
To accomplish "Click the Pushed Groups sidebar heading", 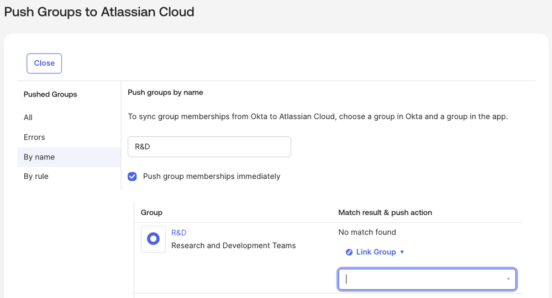I will pos(50,94).
